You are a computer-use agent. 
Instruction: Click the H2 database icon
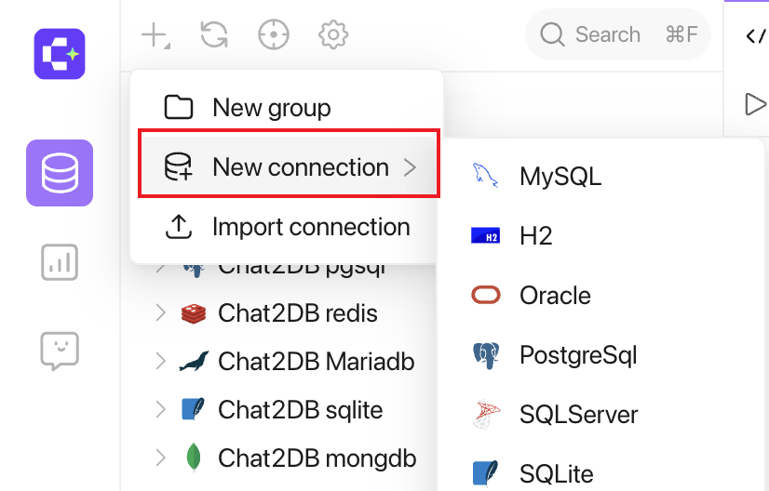[486, 235]
